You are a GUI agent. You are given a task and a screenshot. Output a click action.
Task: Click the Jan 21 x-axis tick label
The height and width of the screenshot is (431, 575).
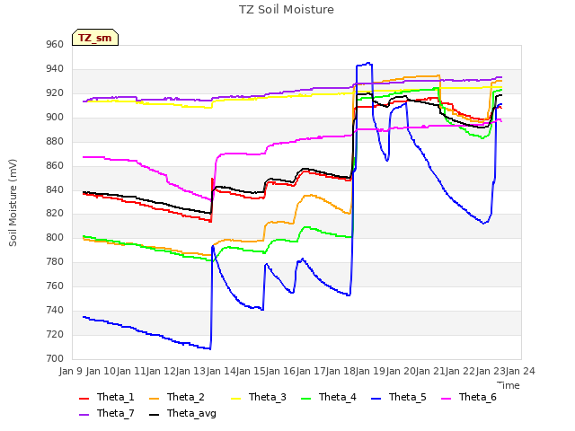(x=430, y=371)
